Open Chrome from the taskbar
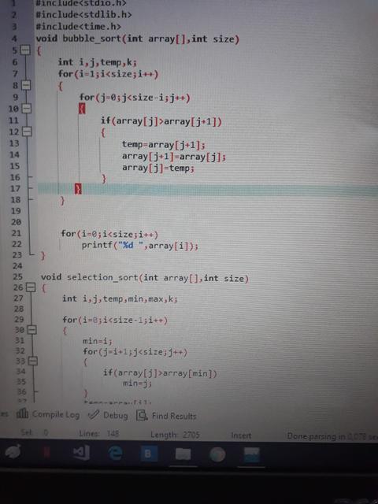The height and width of the screenshot is (504, 378). pos(217,455)
